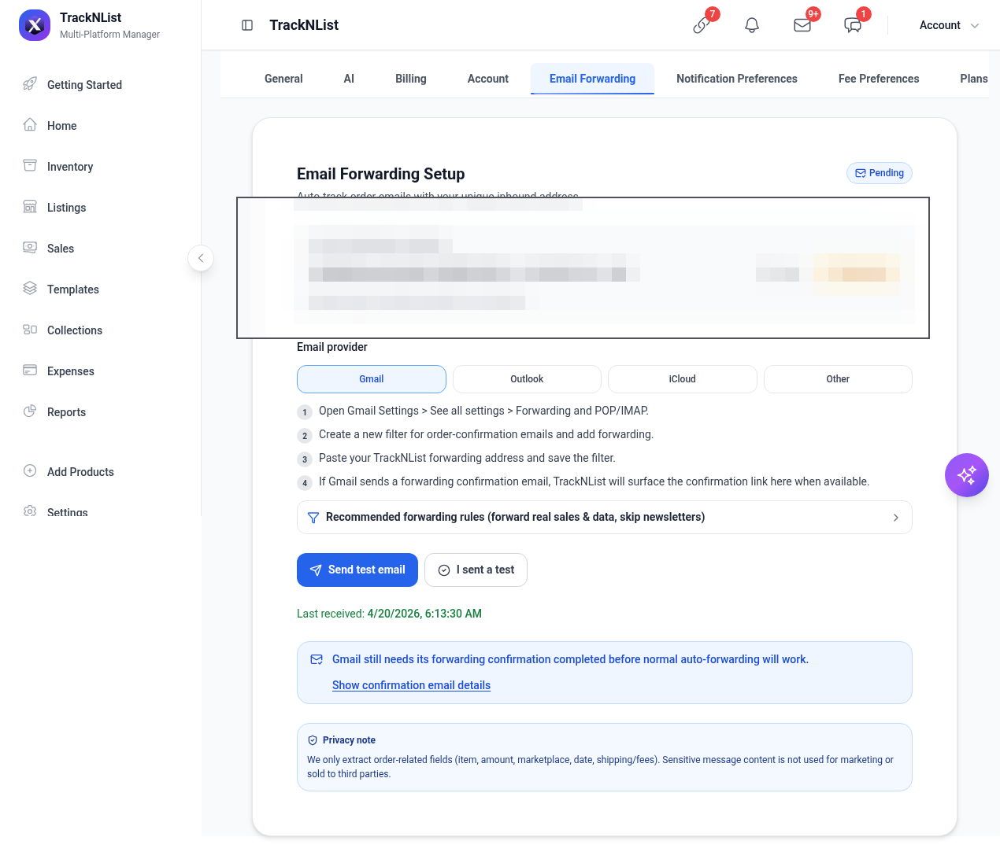
Task: Click the TrackNList logo icon
Action: (35, 25)
